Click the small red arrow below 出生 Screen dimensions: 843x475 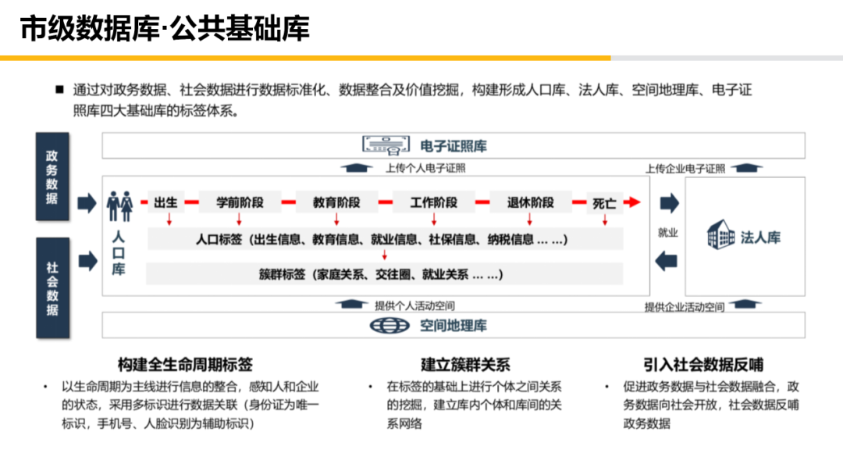coord(169,219)
